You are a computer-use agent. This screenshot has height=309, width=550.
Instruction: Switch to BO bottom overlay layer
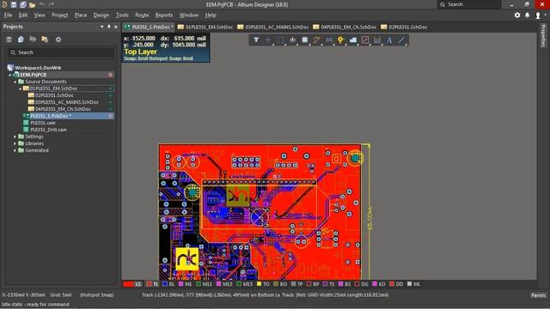pyautogui.click(x=280, y=284)
